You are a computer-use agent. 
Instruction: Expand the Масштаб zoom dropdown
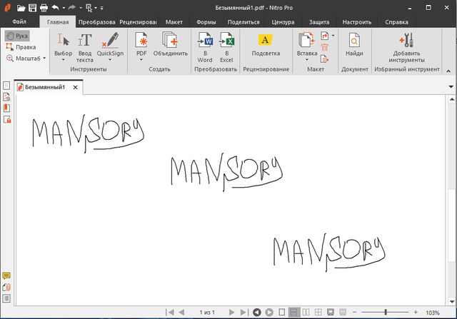[44, 59]
